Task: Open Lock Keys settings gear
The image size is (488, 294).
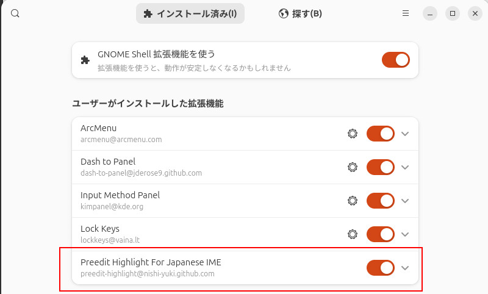Action: click(352, 234)
